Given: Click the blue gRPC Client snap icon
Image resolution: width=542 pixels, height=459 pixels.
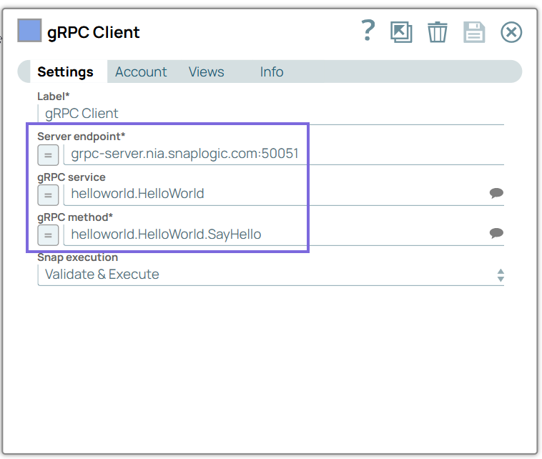Looking at the screenshot, I should pyautogui.click(x=29, y=32).
